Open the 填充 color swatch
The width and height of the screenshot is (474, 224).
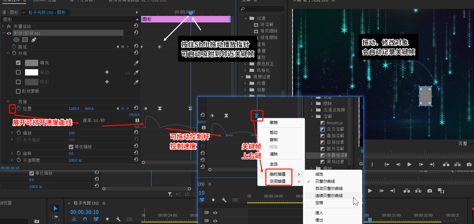32,63
